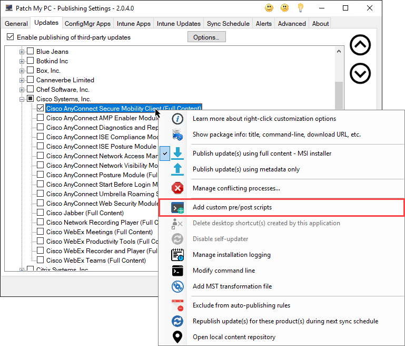Screen dimensions: 405x346
Task: Check the Blue Jeans vendor checkbox
Action: (30, 51)
